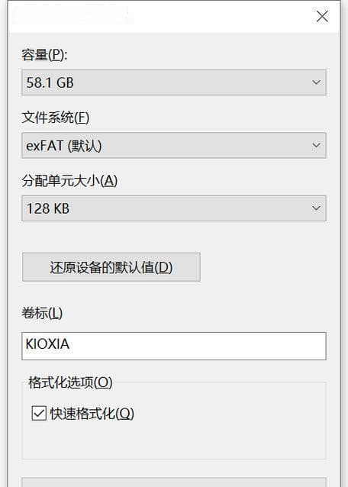Focus the 卷标 field containing KIOXIA
Screen dimensions: 348x487
coord(174,346)
